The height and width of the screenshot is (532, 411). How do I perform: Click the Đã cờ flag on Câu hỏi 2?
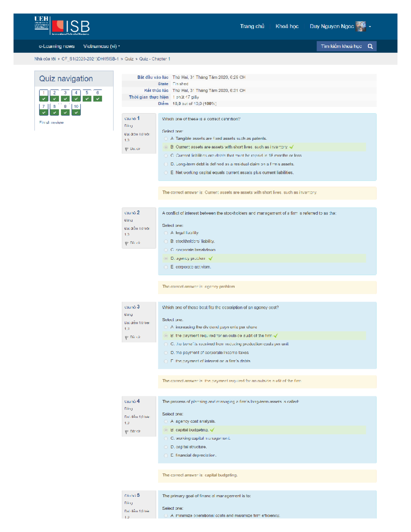tap(127, 243)
